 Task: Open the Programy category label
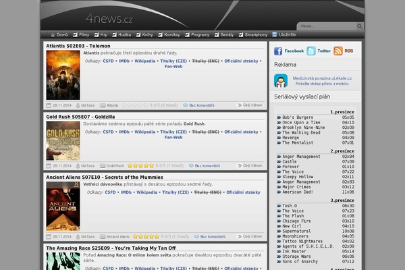coord(200,35)
